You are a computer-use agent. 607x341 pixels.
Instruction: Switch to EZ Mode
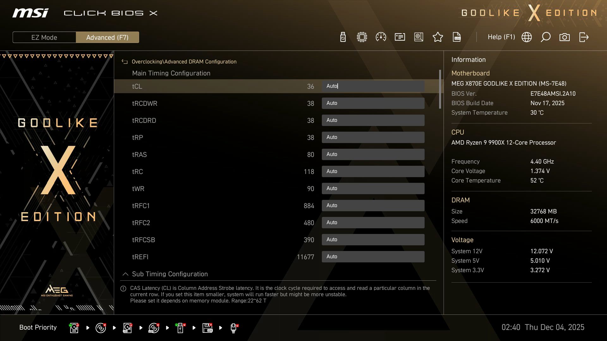[x=44, y=37]
